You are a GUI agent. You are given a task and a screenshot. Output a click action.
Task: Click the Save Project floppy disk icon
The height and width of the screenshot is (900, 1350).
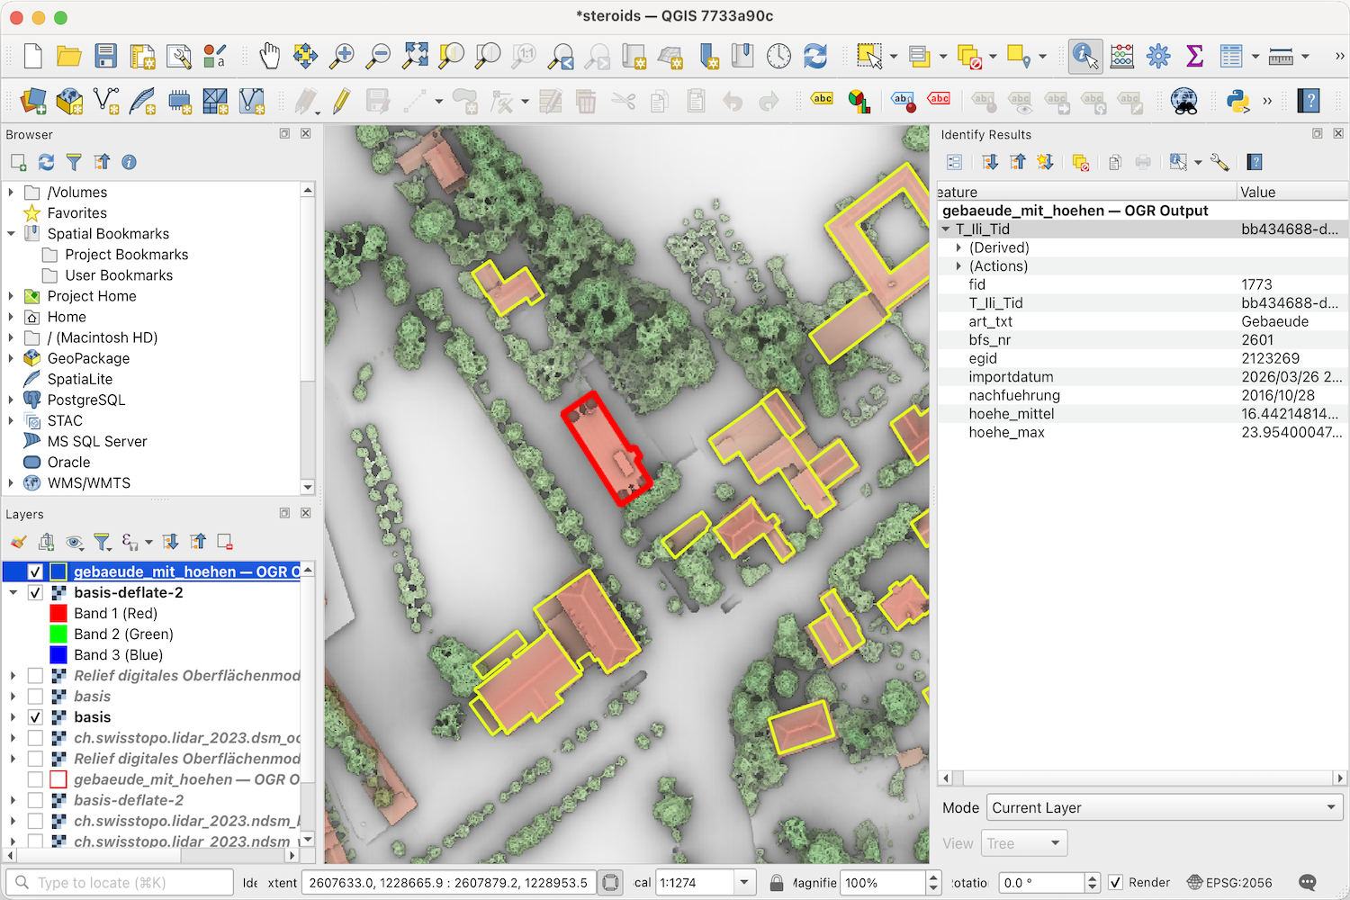(106, 56)
